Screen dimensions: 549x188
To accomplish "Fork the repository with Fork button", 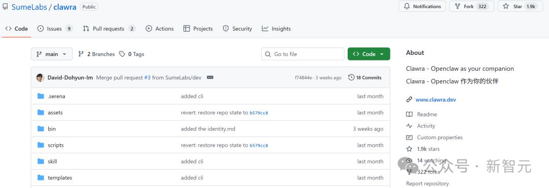I will 472,6.
